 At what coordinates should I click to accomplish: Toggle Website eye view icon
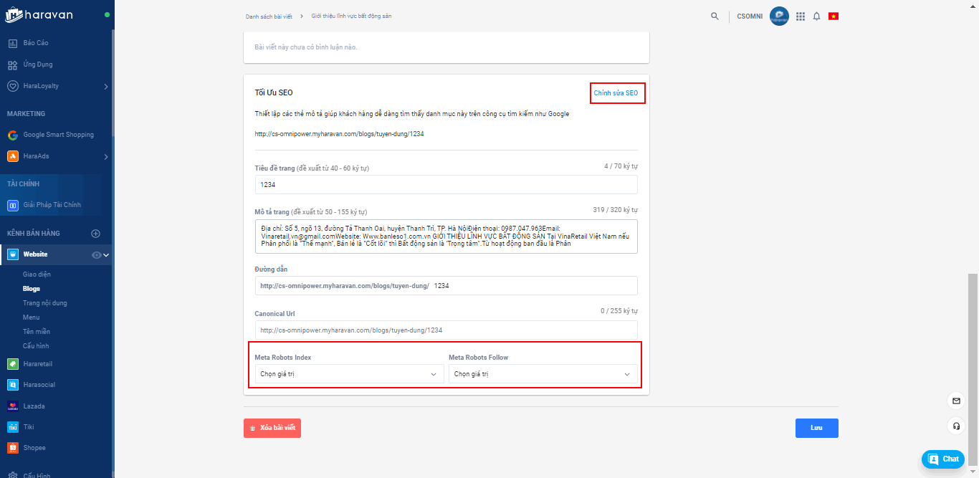(x=97, y=255)
